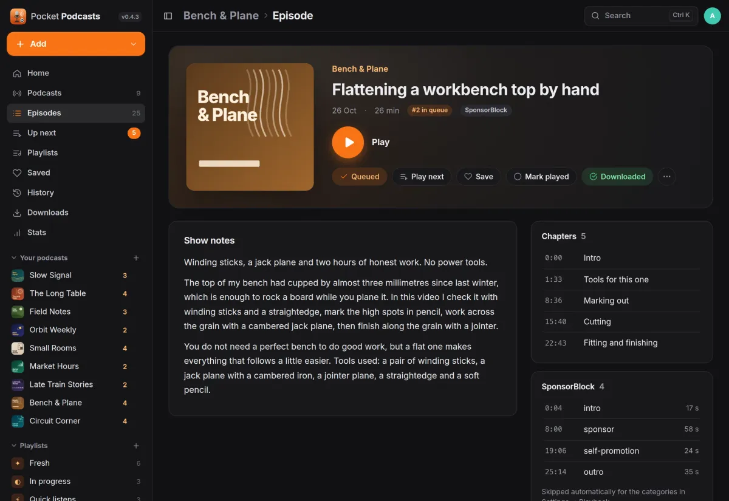Toggle Mark played

click(x=541, y=177)
